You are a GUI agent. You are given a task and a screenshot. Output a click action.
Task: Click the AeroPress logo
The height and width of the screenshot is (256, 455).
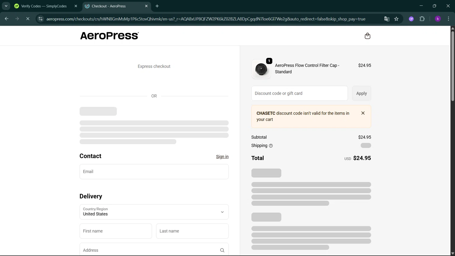[x=110, y=36]
